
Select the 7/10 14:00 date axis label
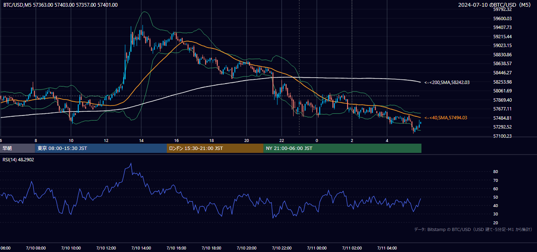click(x=141, y=248)
